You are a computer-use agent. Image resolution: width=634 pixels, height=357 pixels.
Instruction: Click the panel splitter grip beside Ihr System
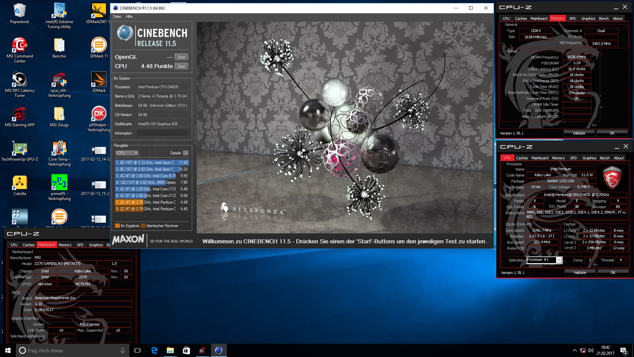pos(195,135)
